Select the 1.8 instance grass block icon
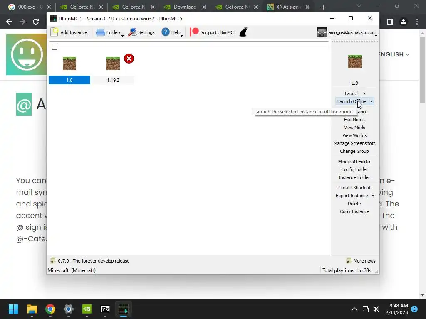Viewport: 426px width, 319px height. [69, 64]
